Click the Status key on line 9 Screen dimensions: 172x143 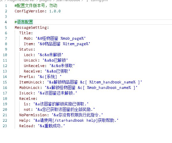pos(26,49)
